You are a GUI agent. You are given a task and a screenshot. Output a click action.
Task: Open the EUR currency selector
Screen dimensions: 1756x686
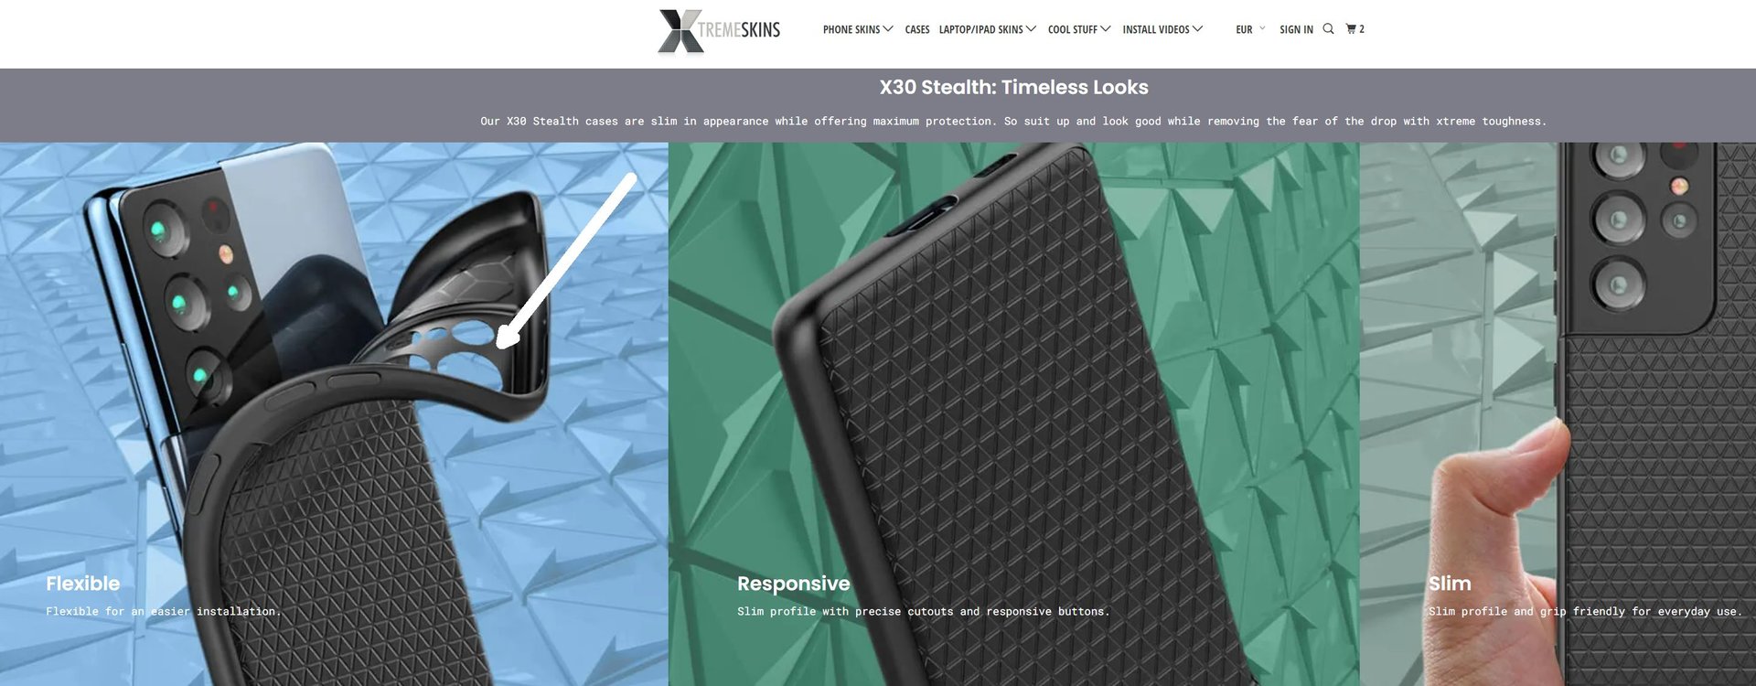coord(1250,30)
